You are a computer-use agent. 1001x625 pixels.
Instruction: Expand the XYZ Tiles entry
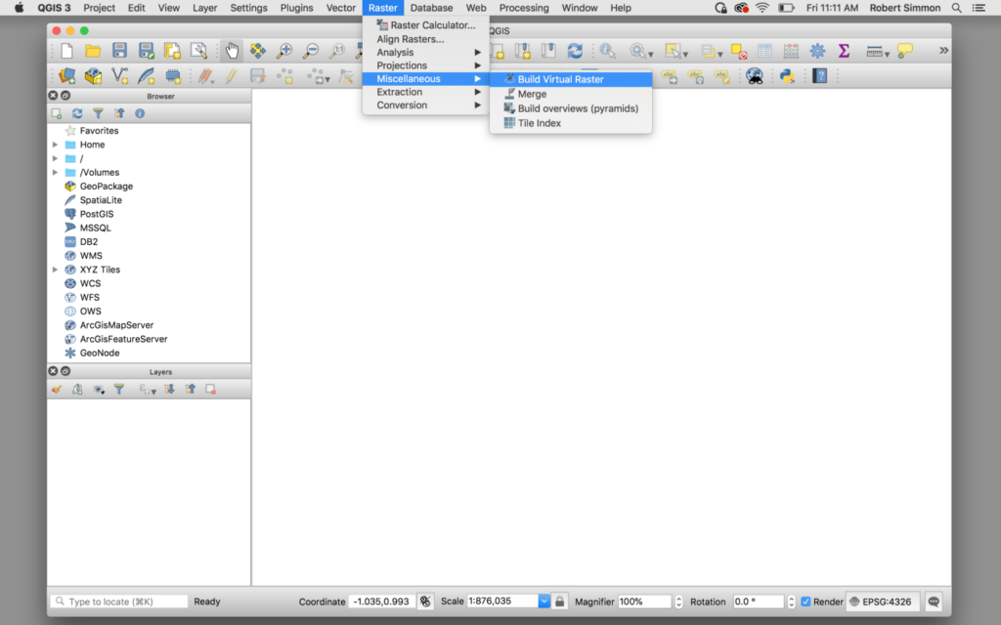tap(56, 270)
